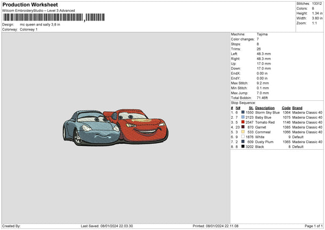Click the 'Baby Blue' description

pyautogui.click(x=263, y=118)
